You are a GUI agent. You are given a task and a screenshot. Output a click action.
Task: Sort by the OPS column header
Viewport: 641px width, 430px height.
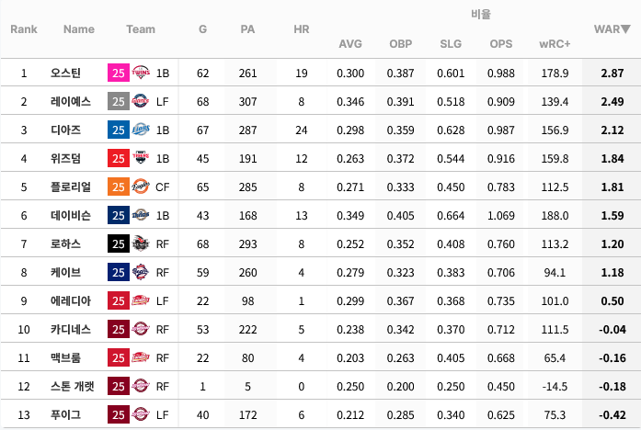(x=501, y=44)
